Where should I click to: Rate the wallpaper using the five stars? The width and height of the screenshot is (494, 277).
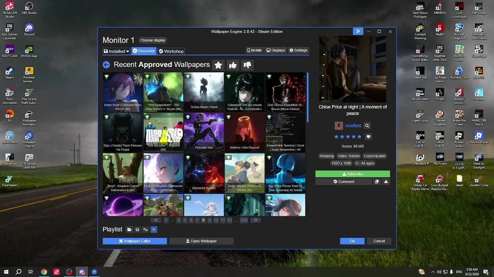[x=348, y=137]
